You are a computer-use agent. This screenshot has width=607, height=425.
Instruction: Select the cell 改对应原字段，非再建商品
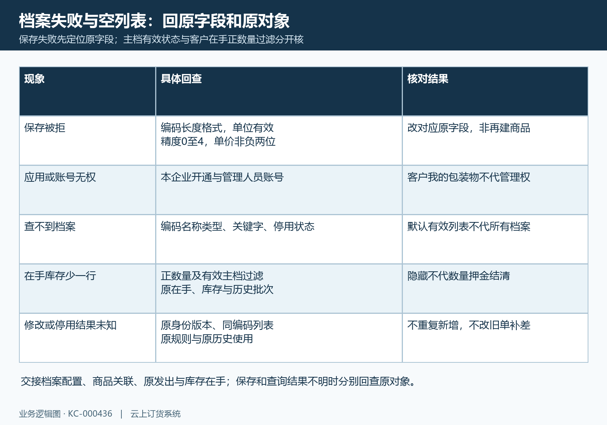(x=495, y=141)
